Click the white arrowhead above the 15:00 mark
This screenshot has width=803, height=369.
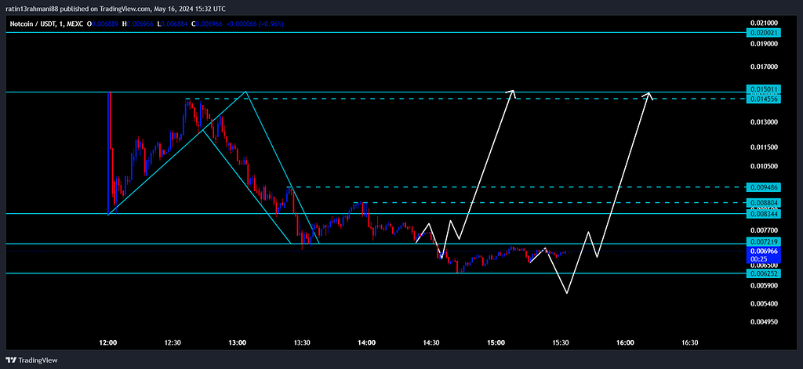tap(513, 92)
